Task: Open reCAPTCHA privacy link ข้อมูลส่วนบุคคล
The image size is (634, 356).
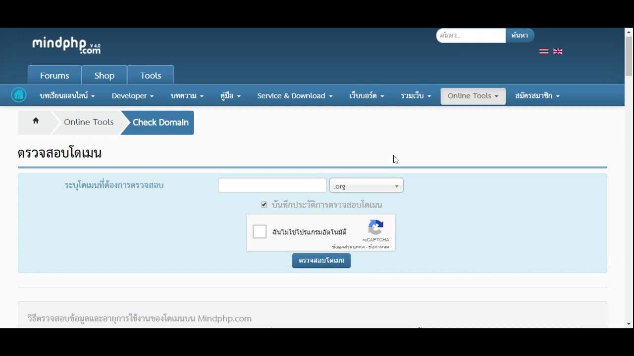Action: (348, 247)
